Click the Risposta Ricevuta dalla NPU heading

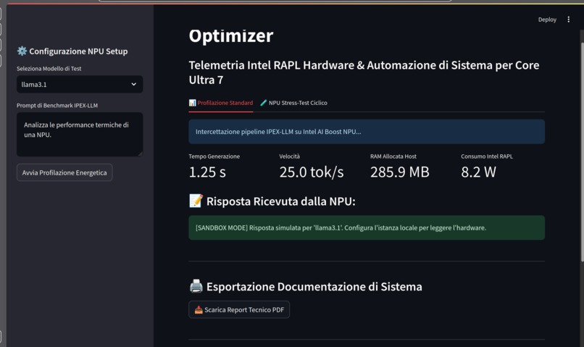coord(281,201)
